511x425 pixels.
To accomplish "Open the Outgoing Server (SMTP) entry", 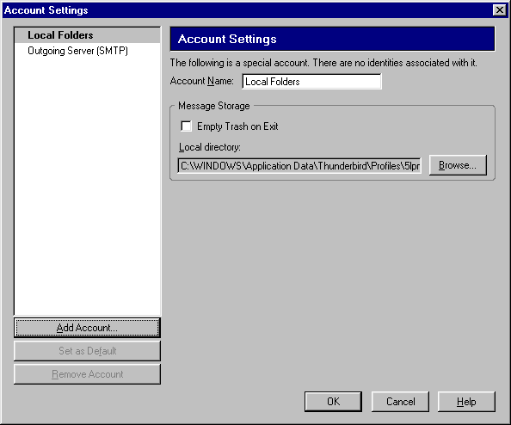I will [x=77, y=51].
